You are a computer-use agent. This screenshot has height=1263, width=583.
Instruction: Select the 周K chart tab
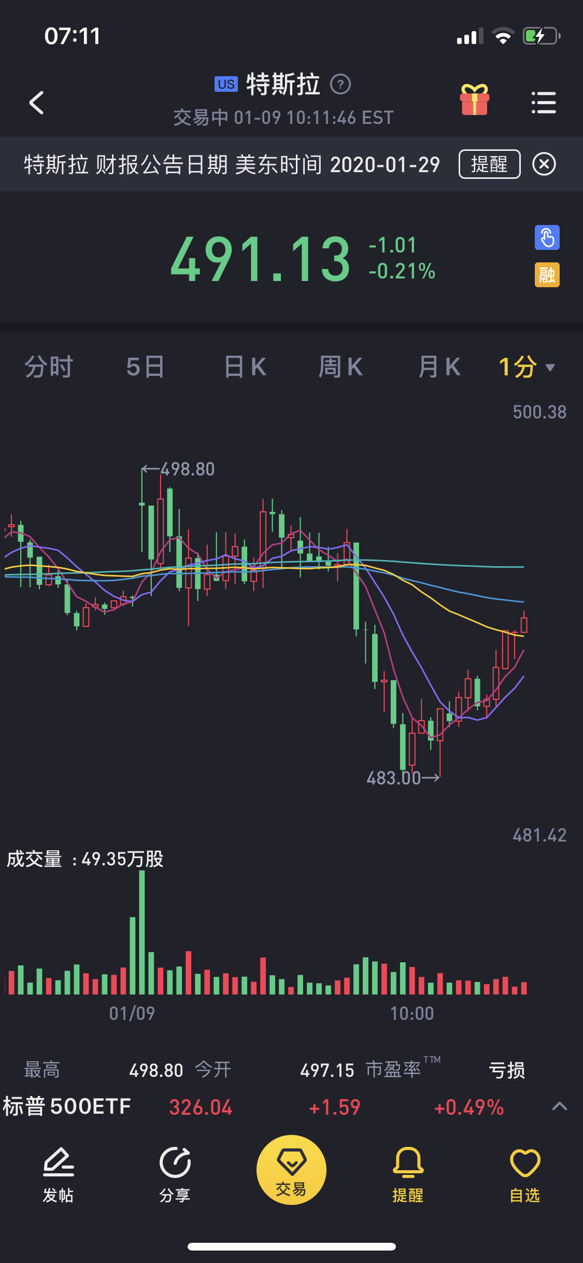click(340, 367)
